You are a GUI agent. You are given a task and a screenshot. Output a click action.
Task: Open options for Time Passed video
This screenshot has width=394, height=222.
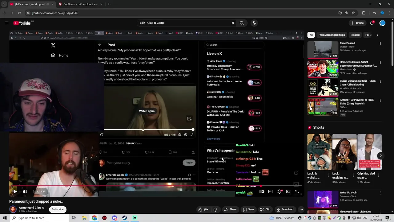click(x=380, y=43)
